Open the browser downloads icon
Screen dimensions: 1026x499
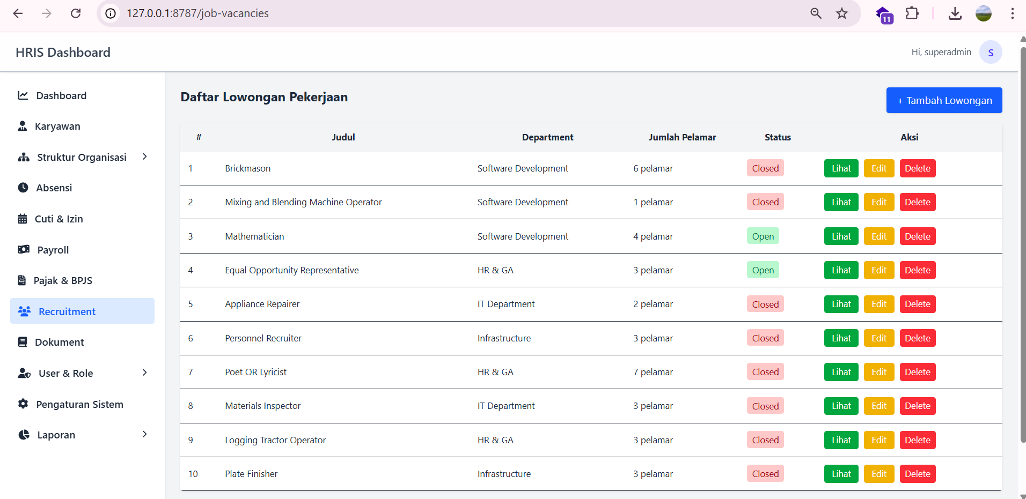tap(955, 13)
